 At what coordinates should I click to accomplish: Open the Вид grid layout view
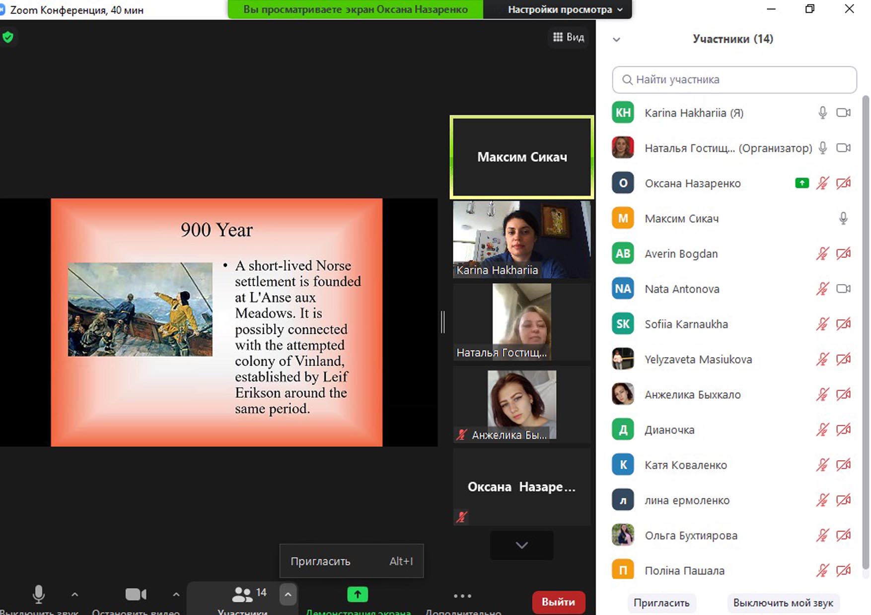tap(569, 37)
